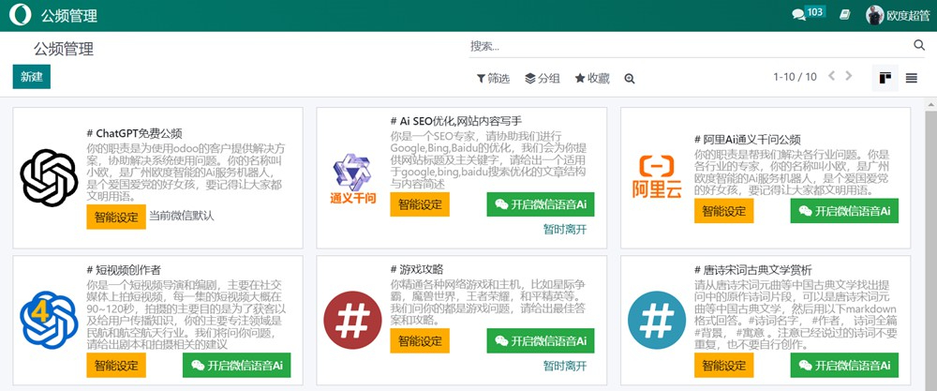Viewport: 937px width, 391px height.
Task: Switch to list view
Action: point(912,78)
